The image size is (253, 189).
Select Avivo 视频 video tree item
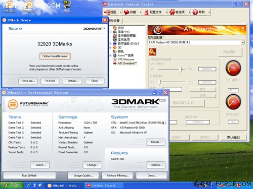pyautogui.click(x=125, y=55)
